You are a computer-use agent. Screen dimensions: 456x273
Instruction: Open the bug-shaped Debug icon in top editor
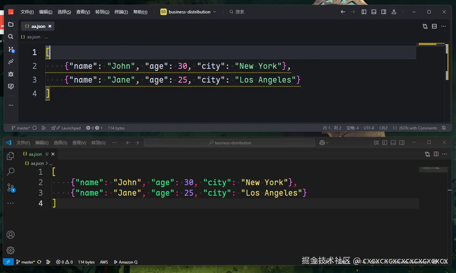click(11, 74)
